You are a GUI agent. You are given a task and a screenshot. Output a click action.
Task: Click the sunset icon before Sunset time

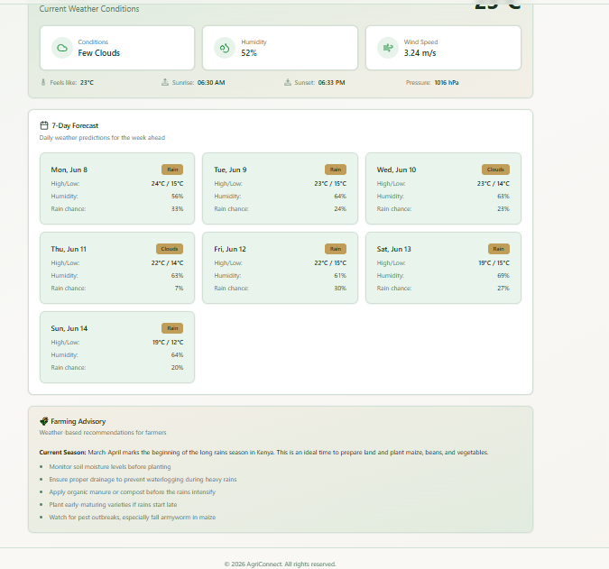[x=288, y=82]
